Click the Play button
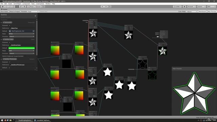Screen dimensions: 217x122 tap(102, 6)
